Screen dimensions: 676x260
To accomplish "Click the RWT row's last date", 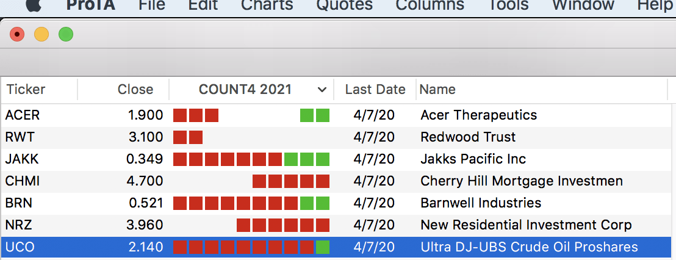I will [374, 137].
